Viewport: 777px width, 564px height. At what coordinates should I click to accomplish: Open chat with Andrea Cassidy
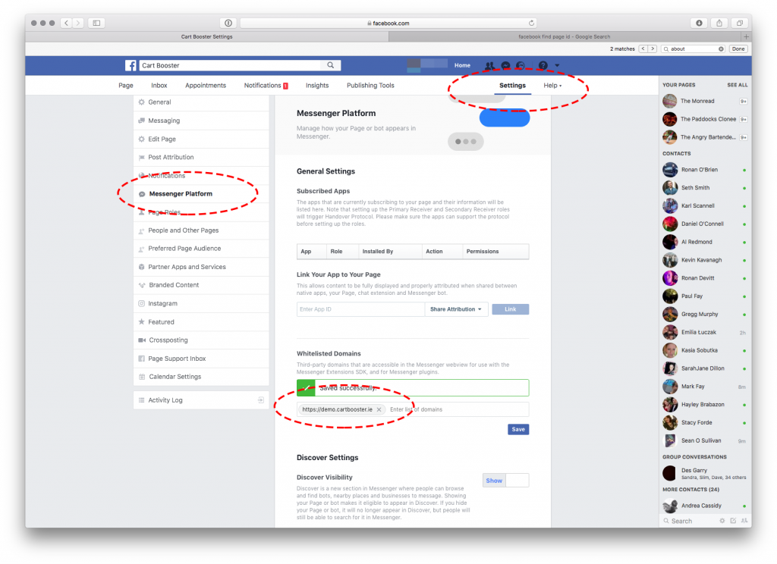(704, 506)
